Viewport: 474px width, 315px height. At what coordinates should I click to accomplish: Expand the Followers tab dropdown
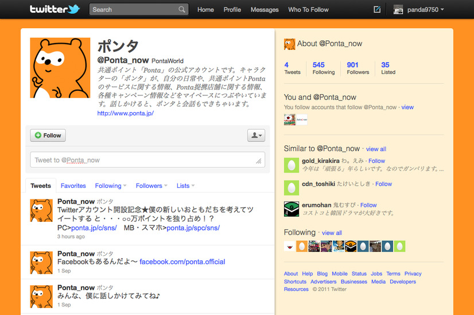tap(151, 186)
